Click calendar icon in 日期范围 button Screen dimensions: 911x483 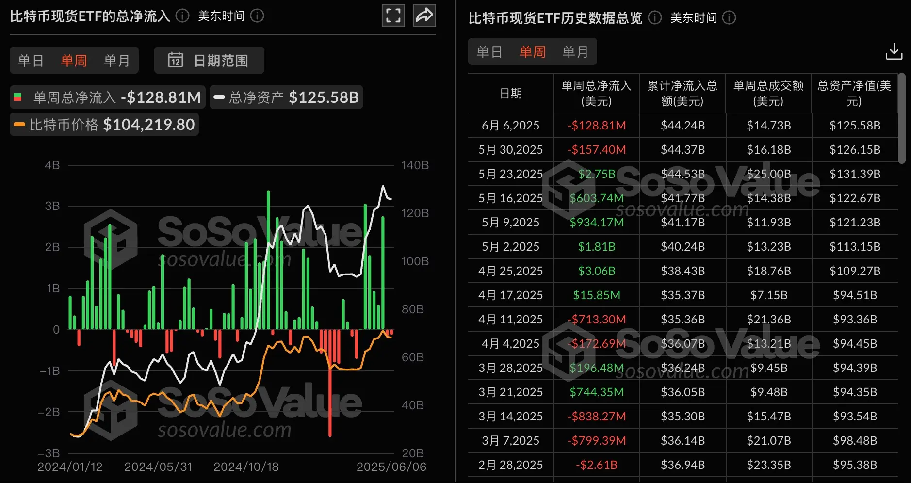pos(176,60)
